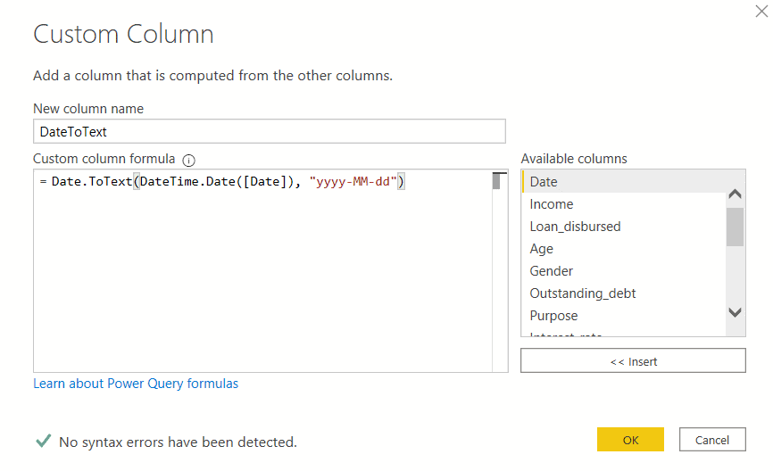Click the formula editor's scrollbar thumb

[496, 182]
